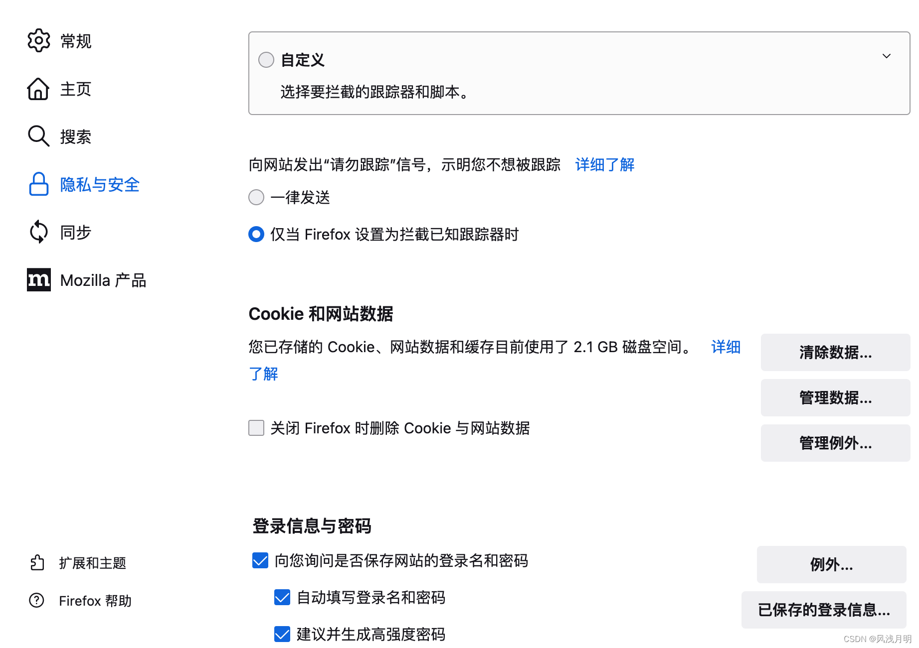Click the gear icon for 常规 settings

(38, 40)
